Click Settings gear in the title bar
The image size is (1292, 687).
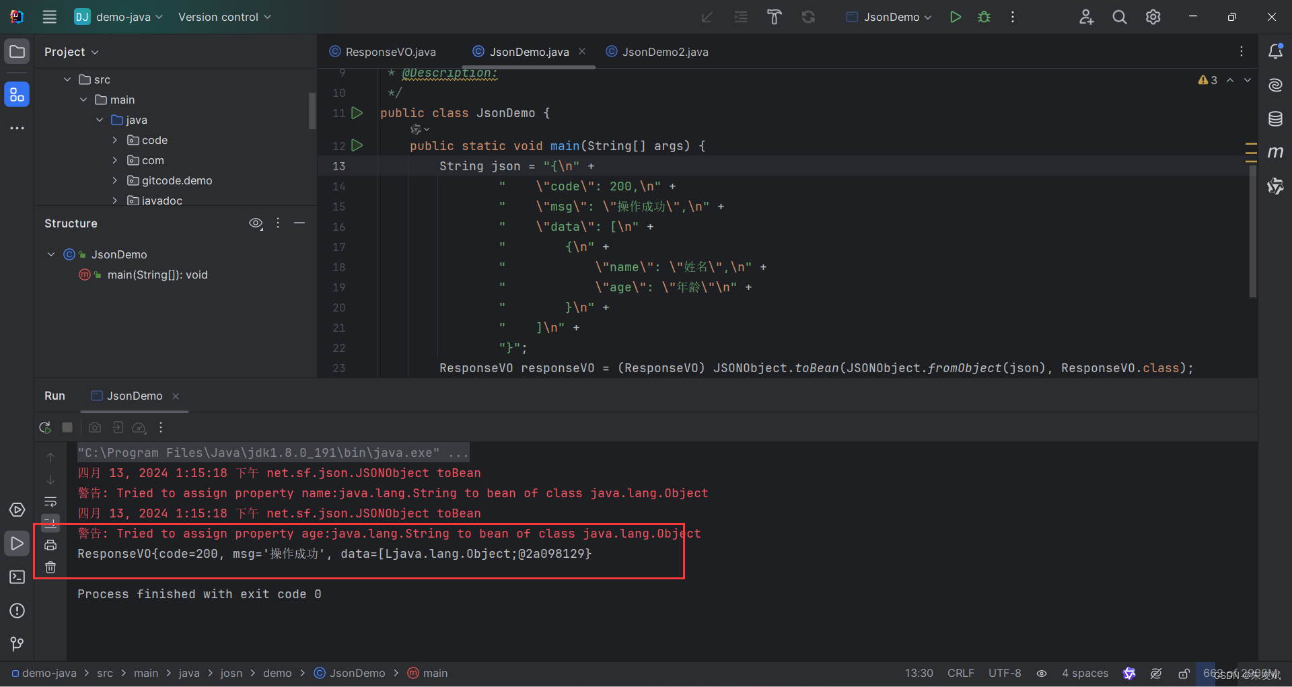click(x=1153, y=17)
